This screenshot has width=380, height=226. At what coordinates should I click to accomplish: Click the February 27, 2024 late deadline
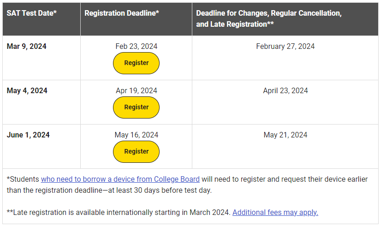click(x=285, y=46)
